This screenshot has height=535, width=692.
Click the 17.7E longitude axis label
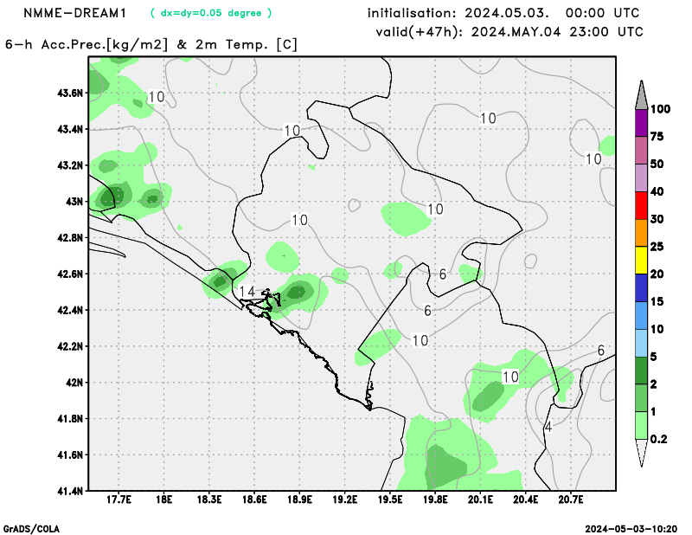(x=119, y=500)
